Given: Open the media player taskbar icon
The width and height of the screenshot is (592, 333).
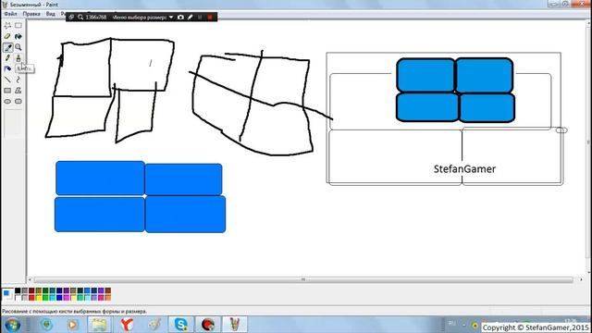Looking at the screenshot, I should 72,325.
